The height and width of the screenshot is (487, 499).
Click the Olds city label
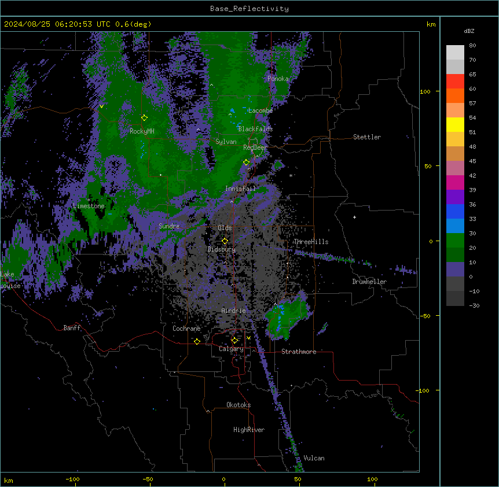pyautogui.click(x=225, y=228)
